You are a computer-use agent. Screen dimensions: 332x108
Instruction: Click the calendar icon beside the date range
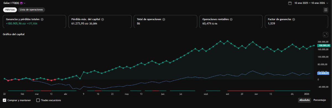point(290,3)
